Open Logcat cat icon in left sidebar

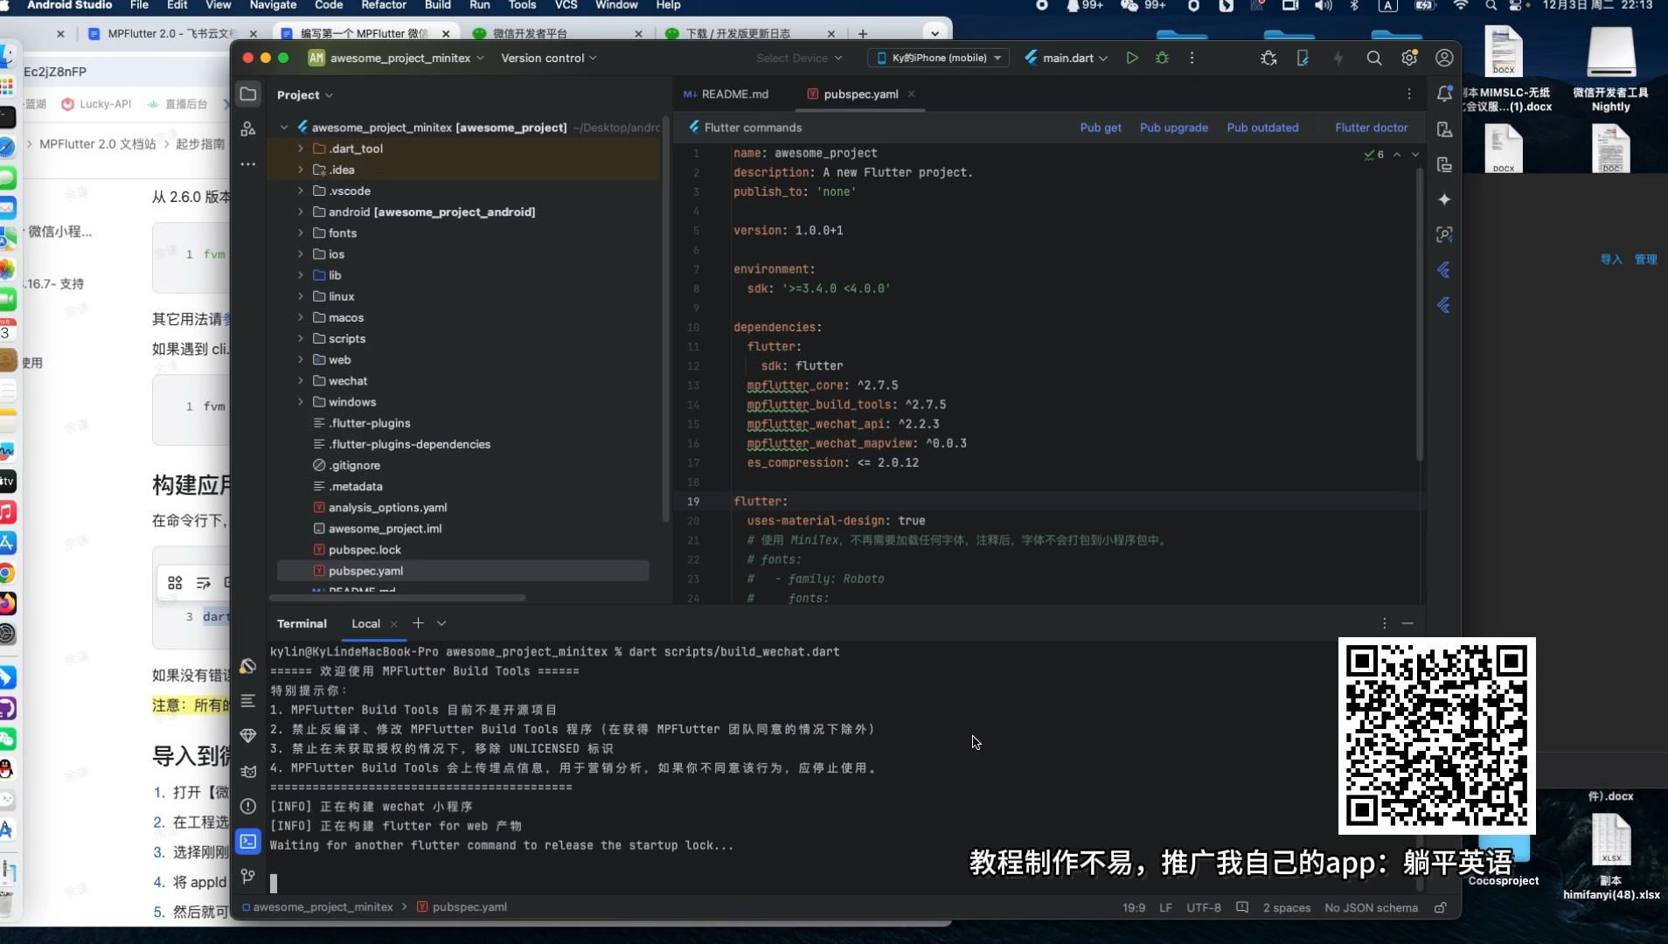pyautogui.click(x=248, y=771)
